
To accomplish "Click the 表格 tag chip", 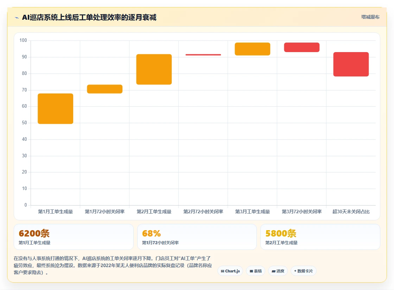I will point(255,271).
